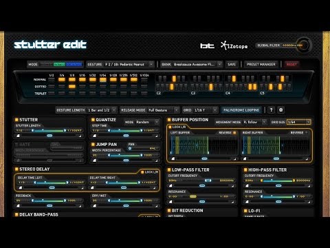Toggle the Jump Pan module off
330x248 pixels.
point(93,145)
